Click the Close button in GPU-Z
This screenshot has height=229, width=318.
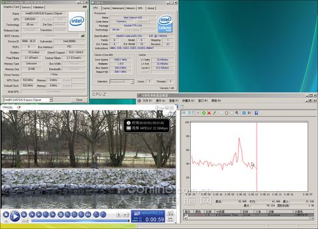(x=79, y=100)
